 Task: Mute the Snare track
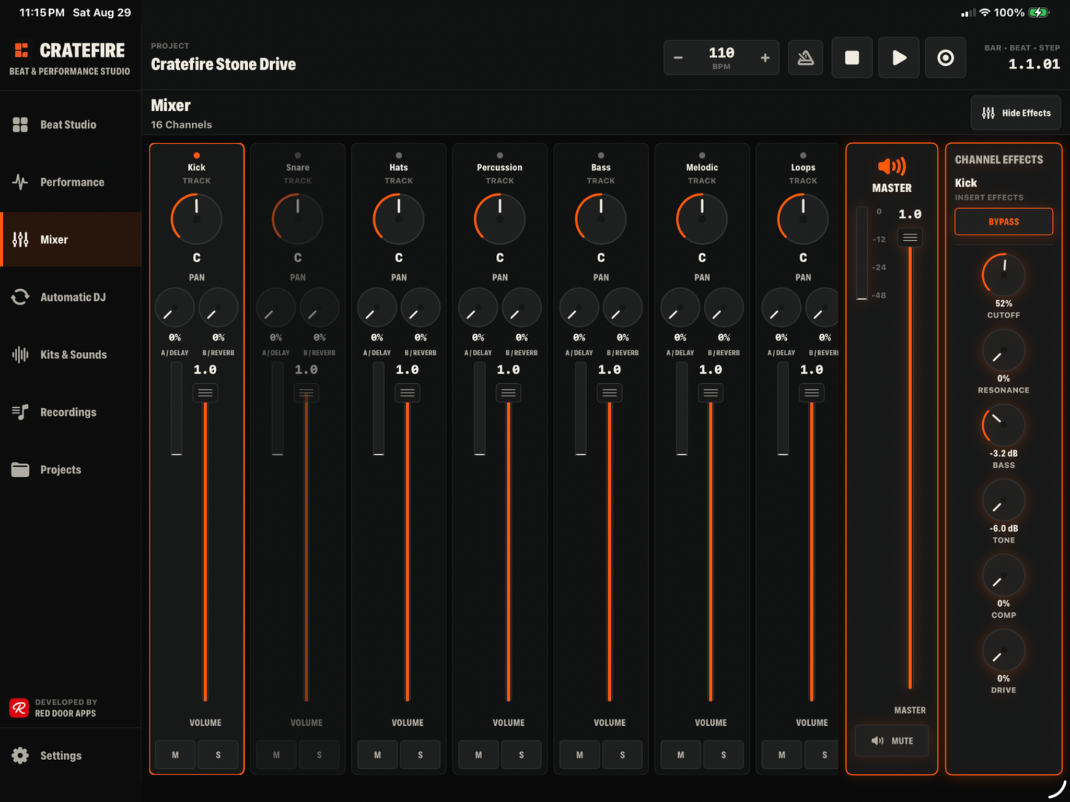pyautogui.click(x=276, y=754)
